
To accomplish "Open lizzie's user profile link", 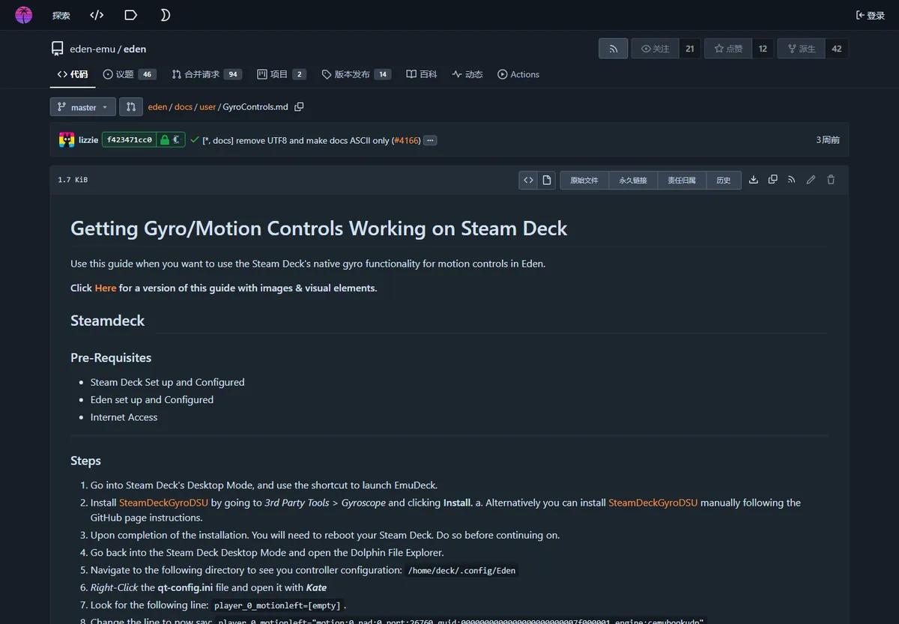I will click(88, 139).
